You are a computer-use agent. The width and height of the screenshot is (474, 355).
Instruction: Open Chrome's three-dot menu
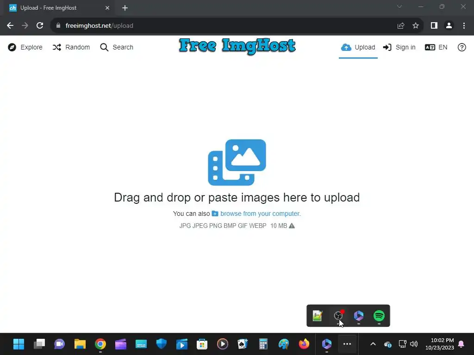[x=464, y=26]
